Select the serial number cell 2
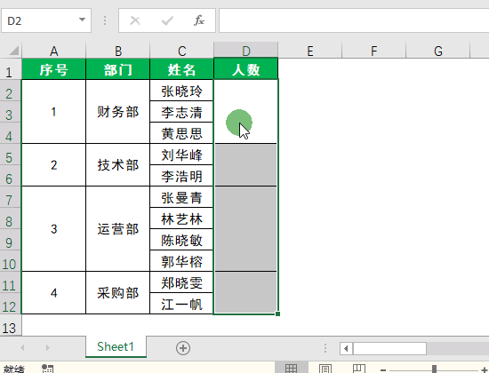The height and width of the screenshot is (373, 489). (x=53, y=165)
